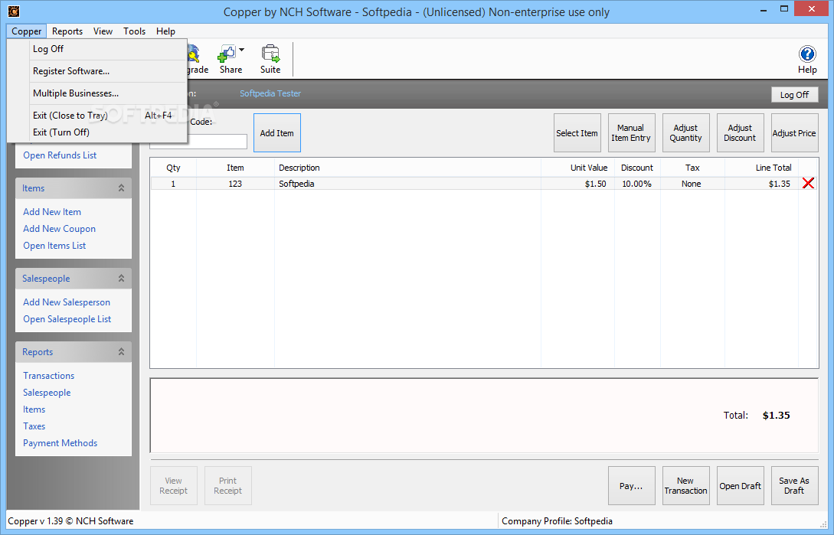Screen dimensions: 834x535
Task: Click Adjust Discount button
Action: tap(740, 133)
